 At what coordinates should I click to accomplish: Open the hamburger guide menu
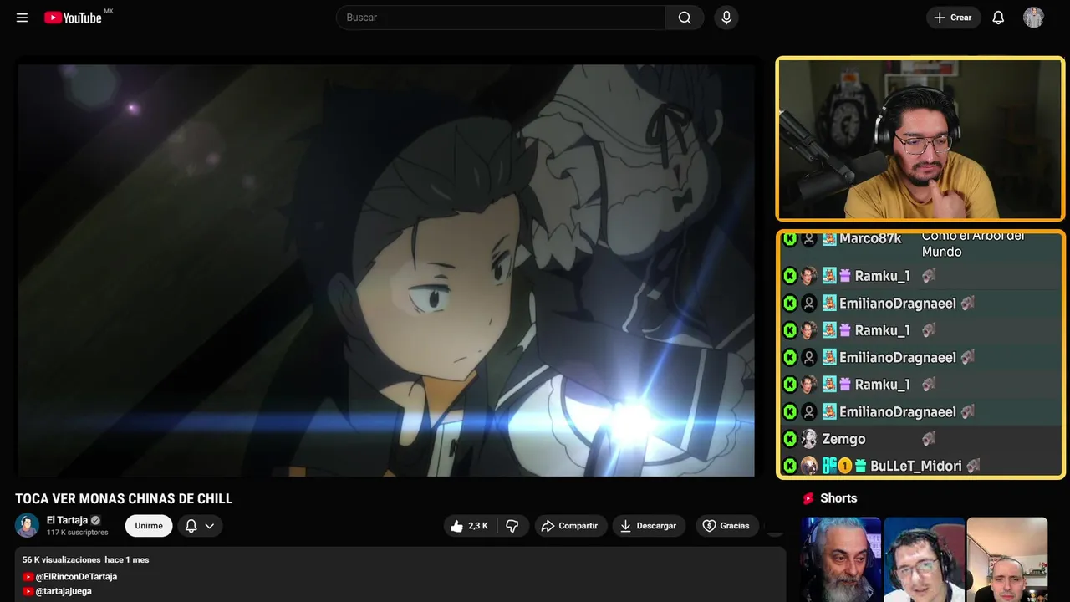coord(23,18)
